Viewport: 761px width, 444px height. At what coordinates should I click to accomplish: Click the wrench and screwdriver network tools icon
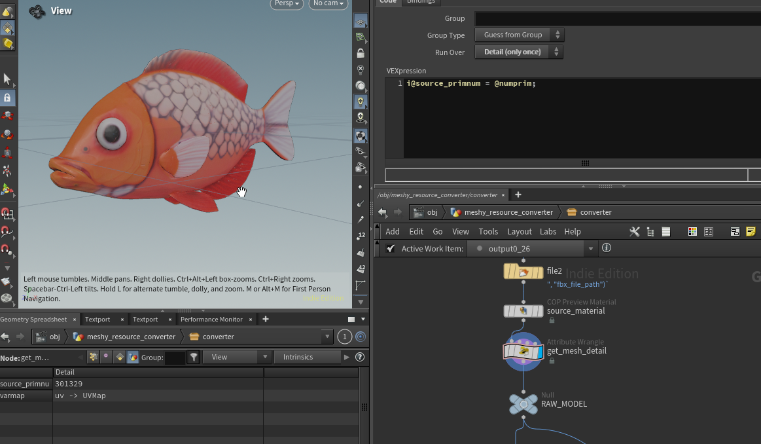pos(634,232)
